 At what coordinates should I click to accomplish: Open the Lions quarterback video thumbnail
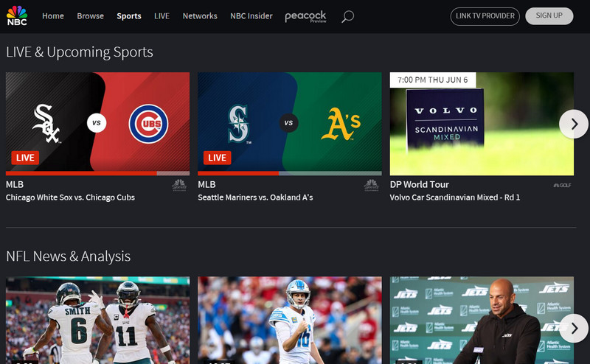pyautogui.click(x=290, y=321)
